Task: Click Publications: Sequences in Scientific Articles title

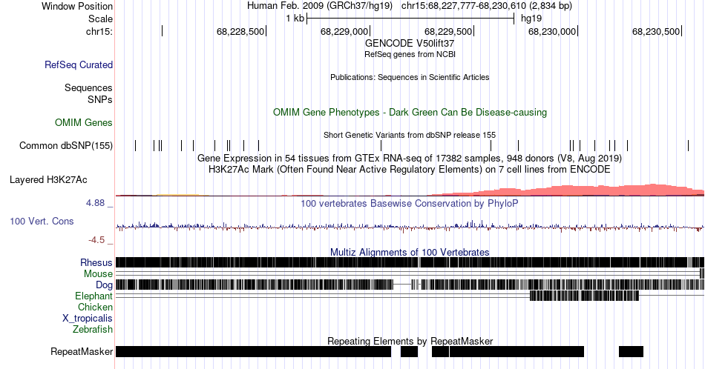Action: (x=410, y=77)
